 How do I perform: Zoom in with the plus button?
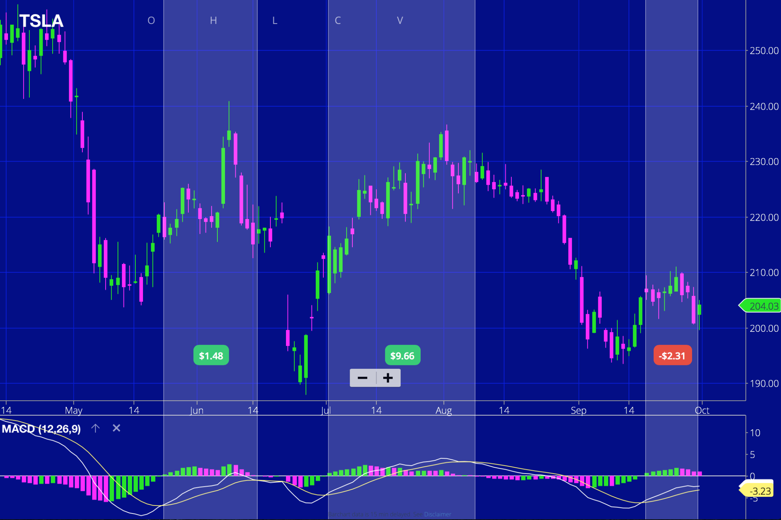[x=388, y=378]
